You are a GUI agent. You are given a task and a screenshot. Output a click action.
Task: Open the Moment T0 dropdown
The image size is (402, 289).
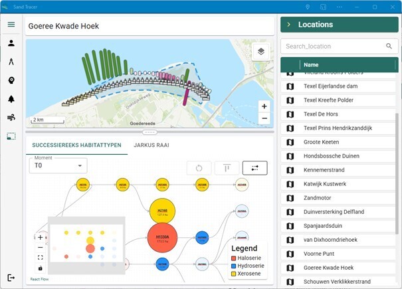[x=58, y=165]
